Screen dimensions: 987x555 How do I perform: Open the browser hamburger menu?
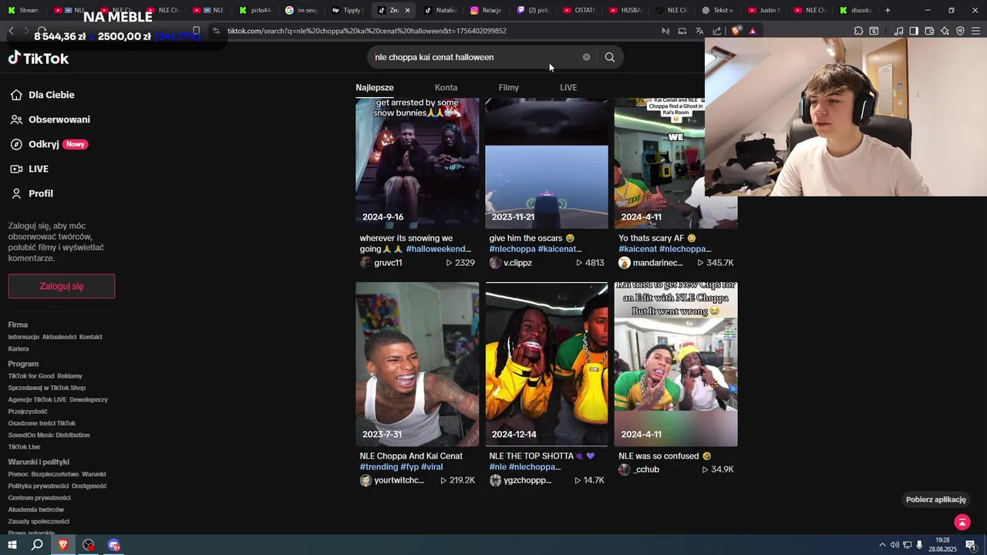coord(976,31)
